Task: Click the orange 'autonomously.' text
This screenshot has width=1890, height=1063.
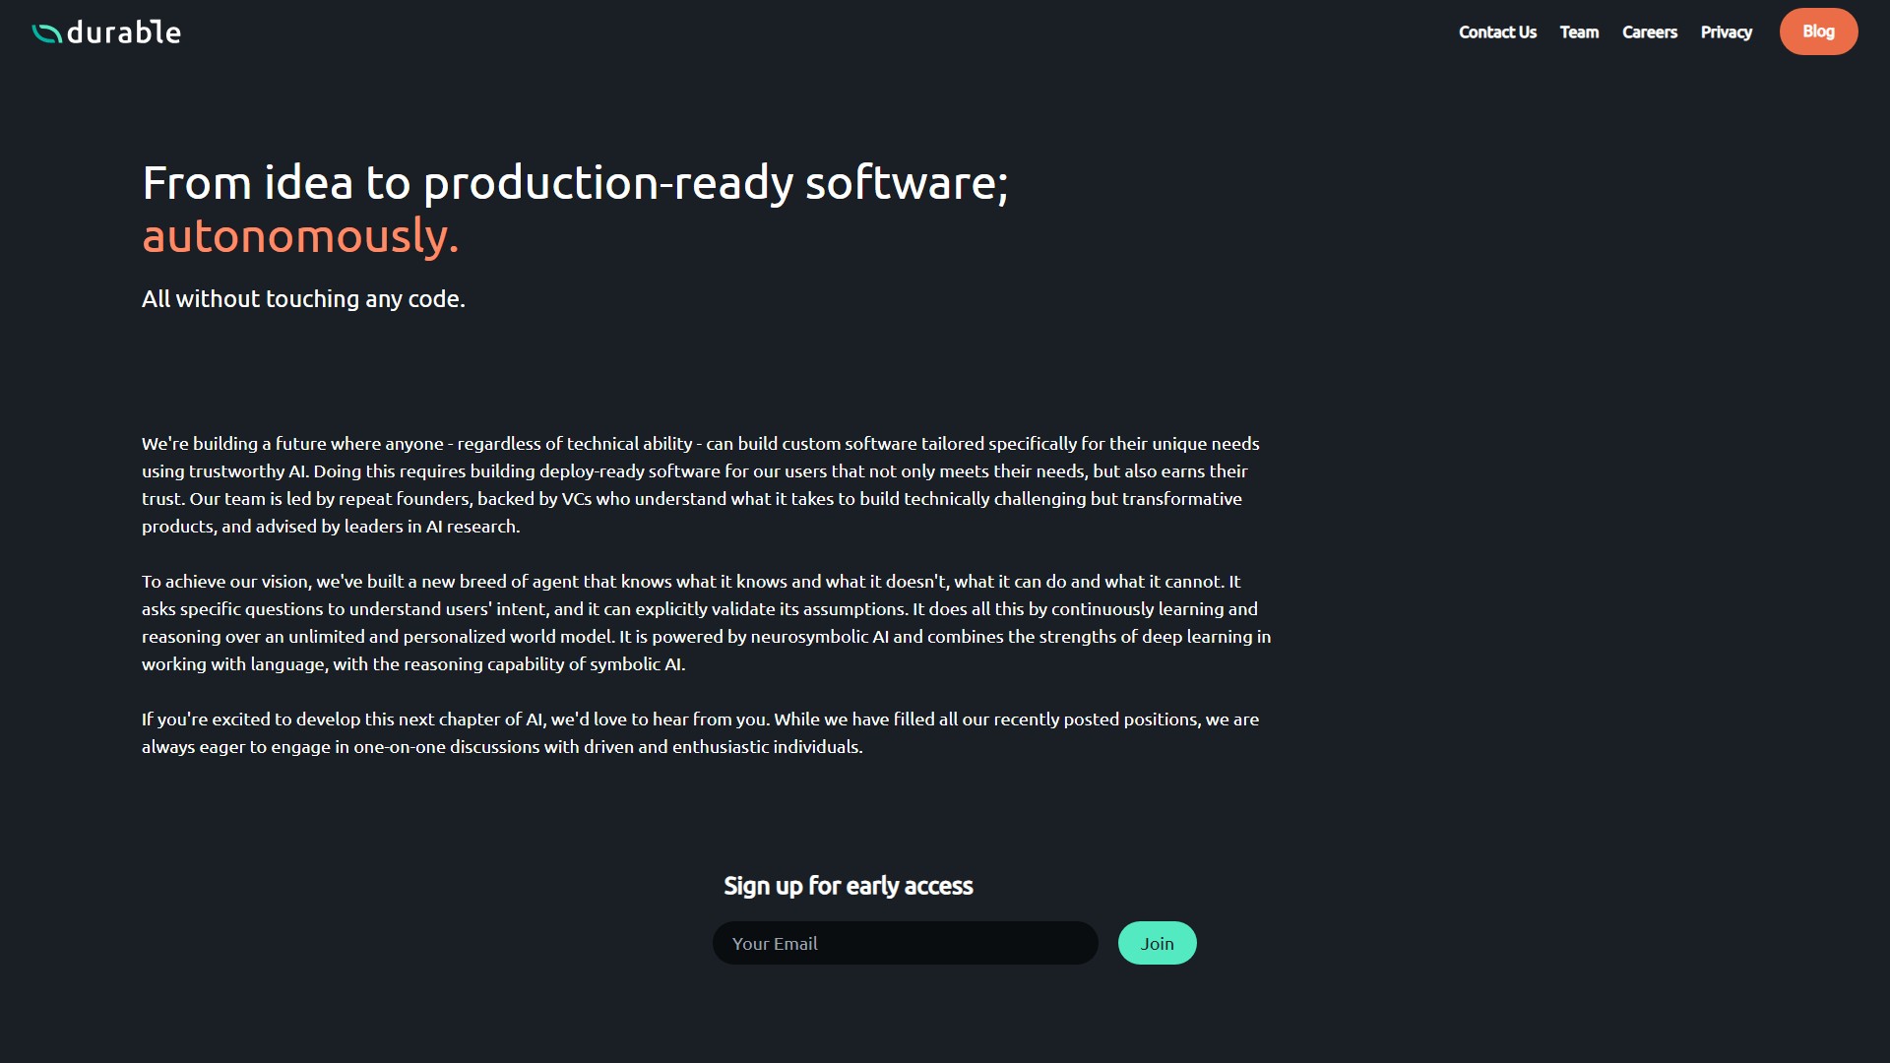Action: pyautogui.click(x=300, y=236)
